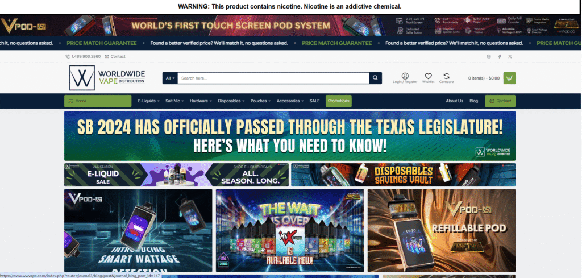This screenshot has height=278, width=582.
Task: Open the Promotions menu button
Action: (x=339, y=101)
